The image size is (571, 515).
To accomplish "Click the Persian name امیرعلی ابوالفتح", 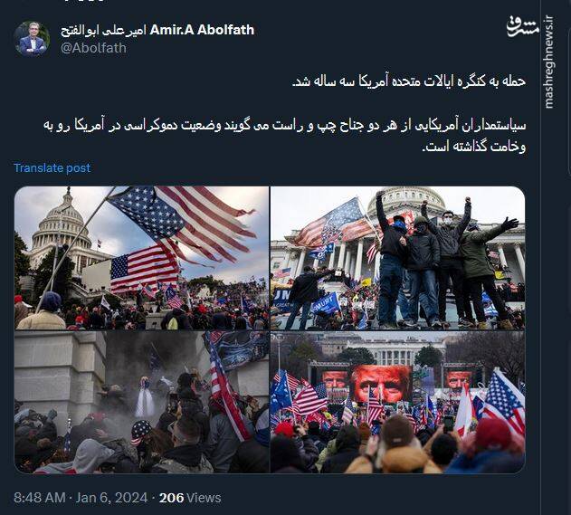I will click(x=103, y=30).
